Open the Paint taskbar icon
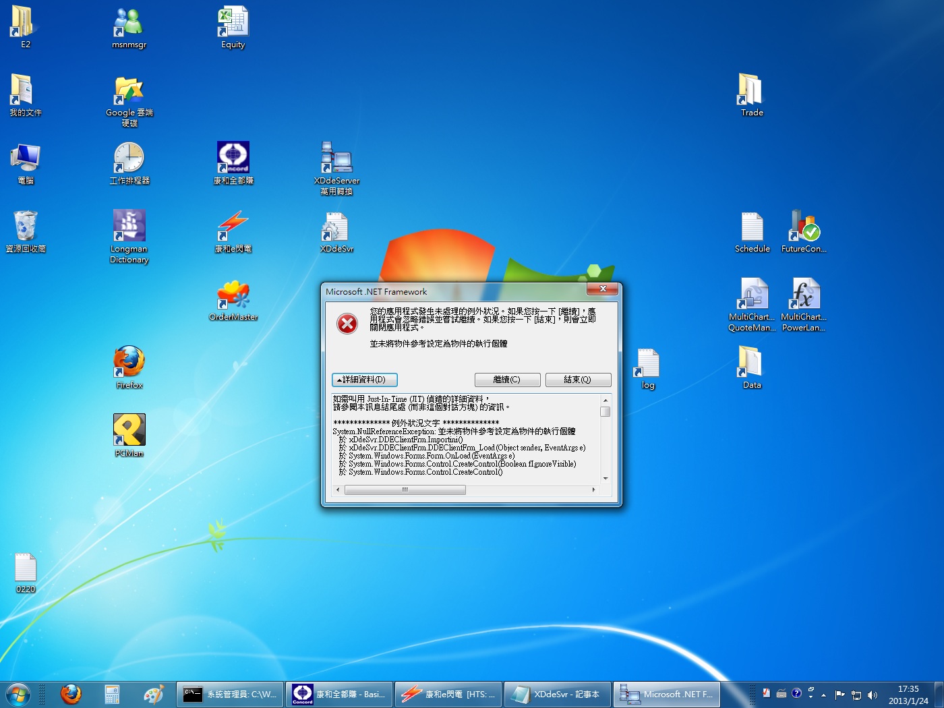 tap(153, 694)
